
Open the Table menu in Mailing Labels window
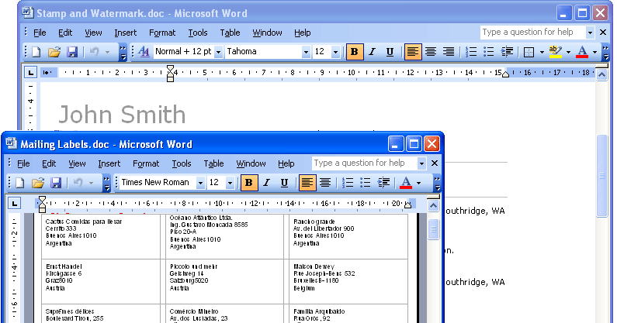click(213, 163)
